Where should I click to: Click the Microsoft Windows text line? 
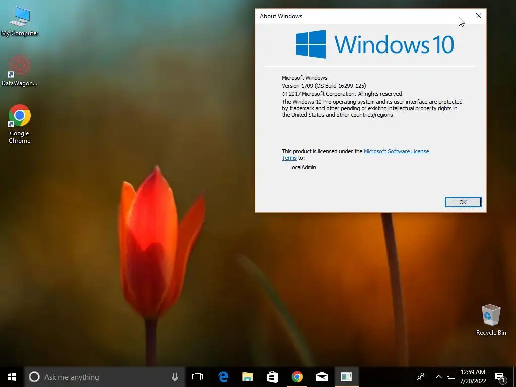[x=304, y=78]
